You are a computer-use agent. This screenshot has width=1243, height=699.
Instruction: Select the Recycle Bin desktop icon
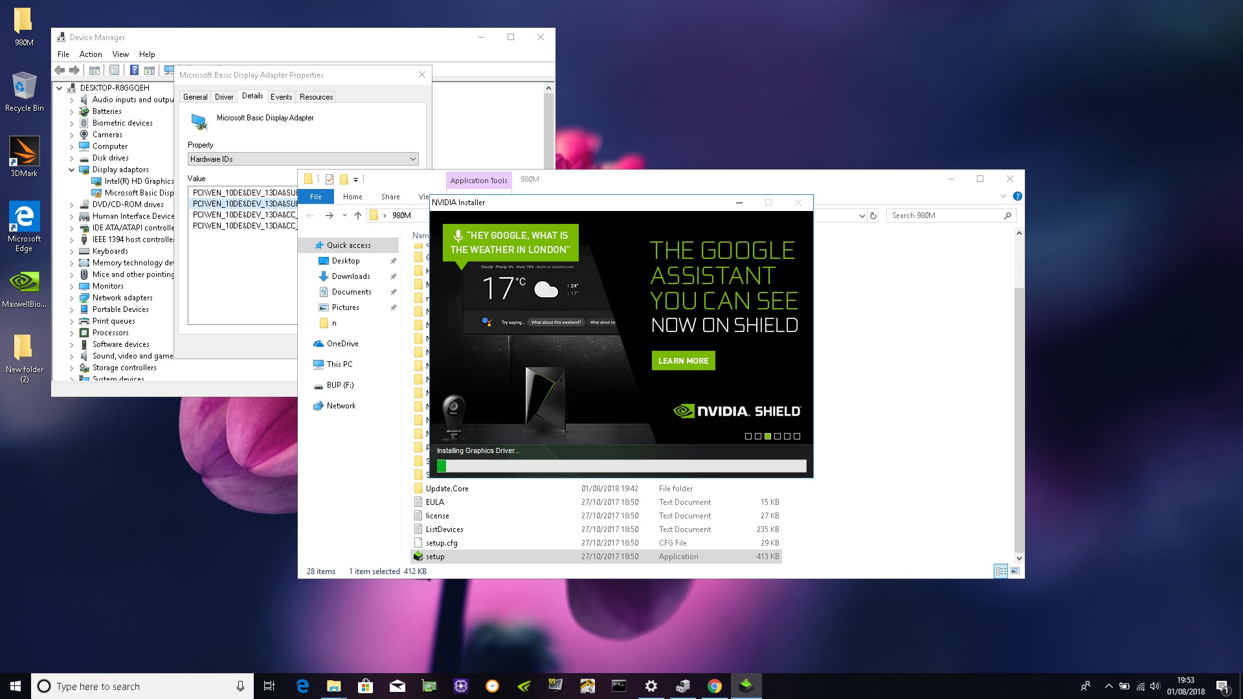(24, 92)
